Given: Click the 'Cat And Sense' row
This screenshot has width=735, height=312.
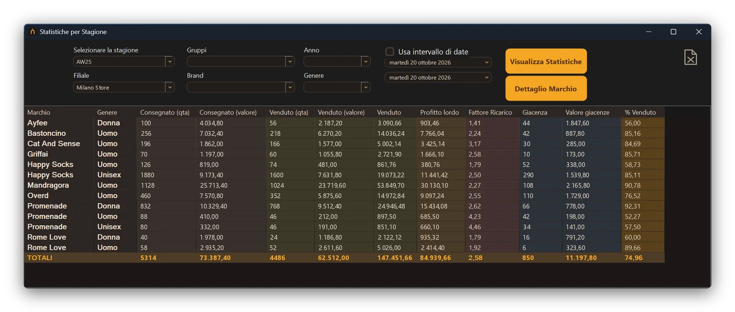Looking at the screenshot, I should click(x=345, y=144).
